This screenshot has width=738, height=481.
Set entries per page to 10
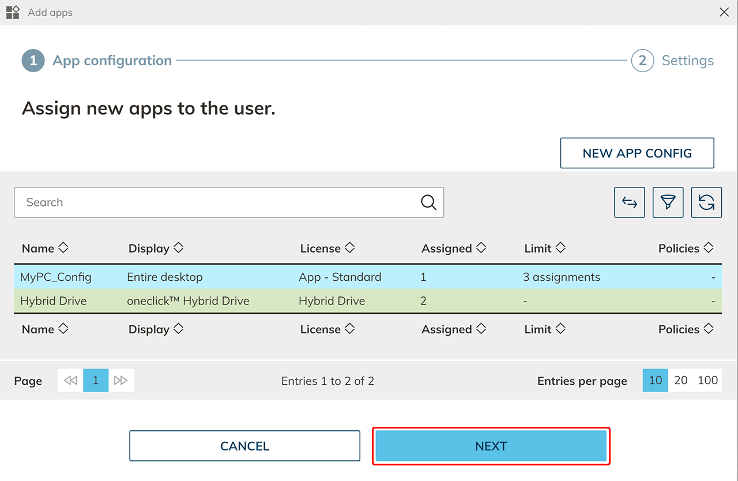[x=656, y=381]
